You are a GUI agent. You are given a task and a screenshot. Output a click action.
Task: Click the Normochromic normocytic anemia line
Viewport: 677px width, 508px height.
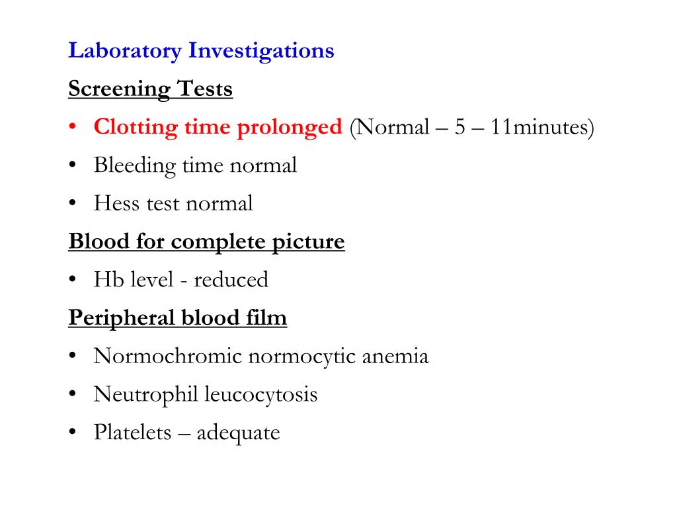(260, 357)
